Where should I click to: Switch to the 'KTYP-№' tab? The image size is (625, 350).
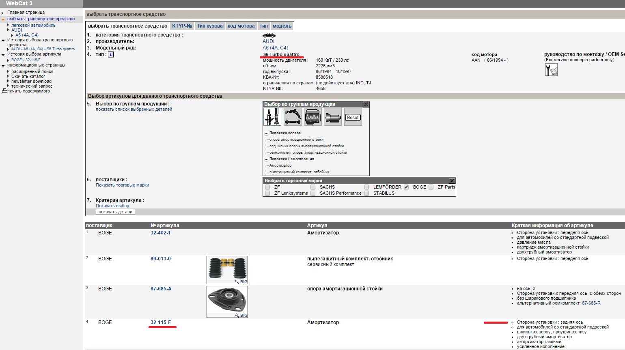[182, 26]
